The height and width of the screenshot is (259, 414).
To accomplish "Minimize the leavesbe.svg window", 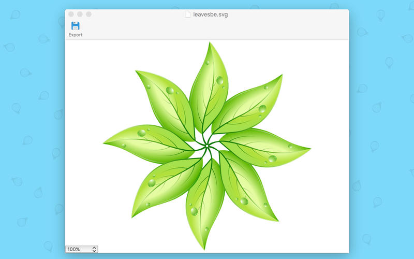I will (x=80, y=15).
